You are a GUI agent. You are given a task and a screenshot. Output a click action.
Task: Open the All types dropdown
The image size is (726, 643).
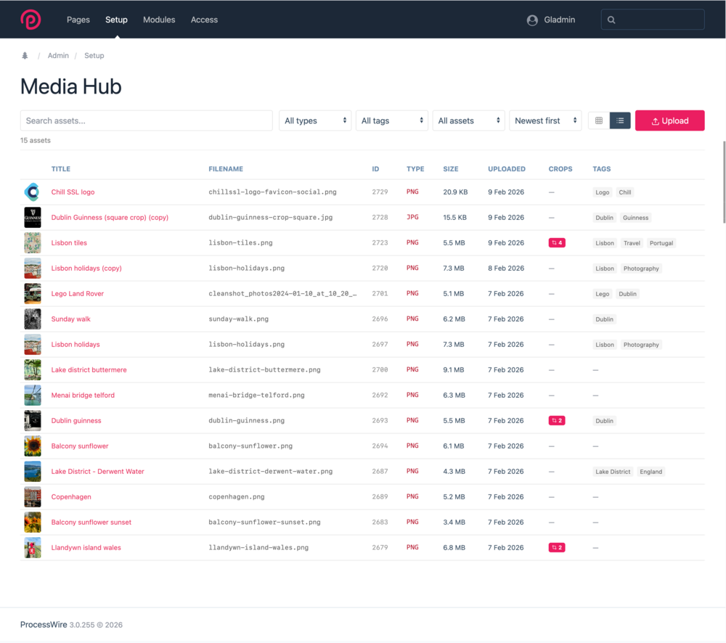(x=315, y=121)
